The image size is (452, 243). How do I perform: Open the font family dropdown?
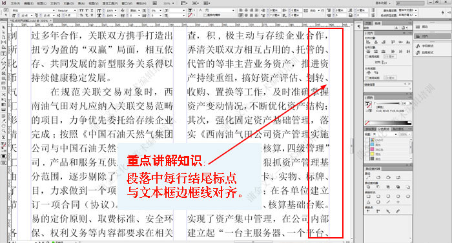[x=34, y=10]
